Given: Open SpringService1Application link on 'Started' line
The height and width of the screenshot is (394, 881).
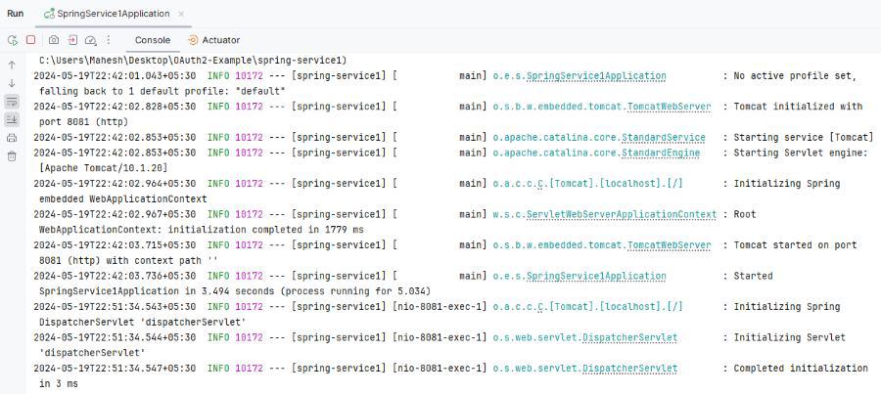Looking at the screenshot, I should (x=596, y=276).
